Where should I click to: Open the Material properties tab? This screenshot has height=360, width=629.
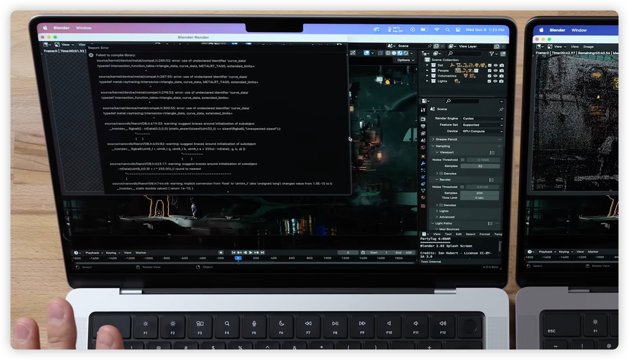(423, 198)
